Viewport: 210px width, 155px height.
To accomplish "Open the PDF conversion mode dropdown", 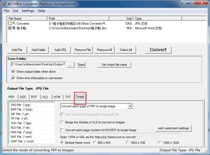I will pos(130,106).
